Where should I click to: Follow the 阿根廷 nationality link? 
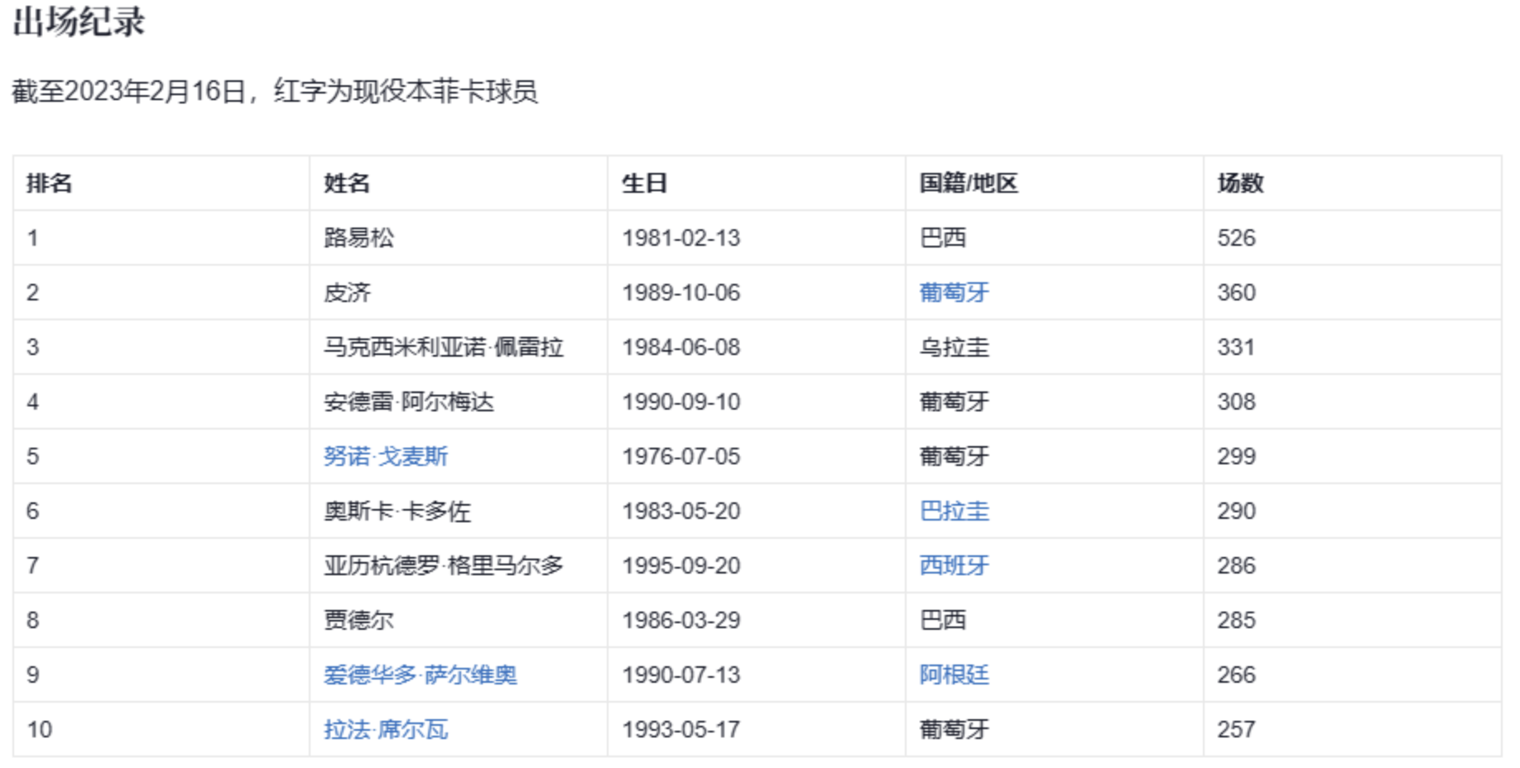tap(955, 674)
